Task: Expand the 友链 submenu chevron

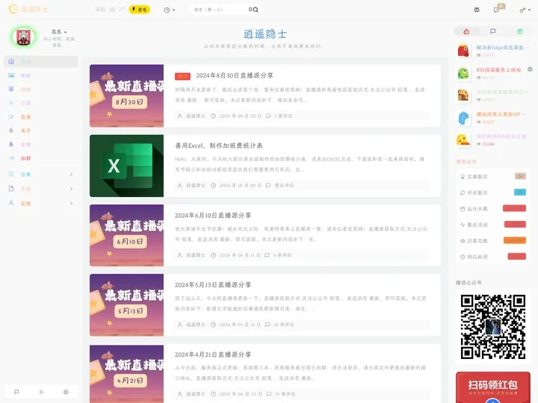Action: 72,203
